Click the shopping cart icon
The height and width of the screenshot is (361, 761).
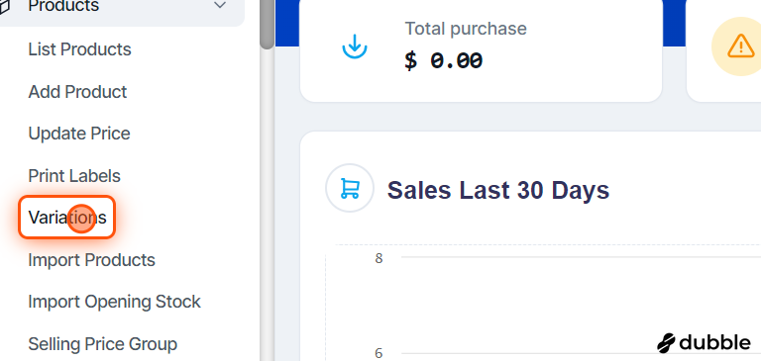[x=350, y=188]
